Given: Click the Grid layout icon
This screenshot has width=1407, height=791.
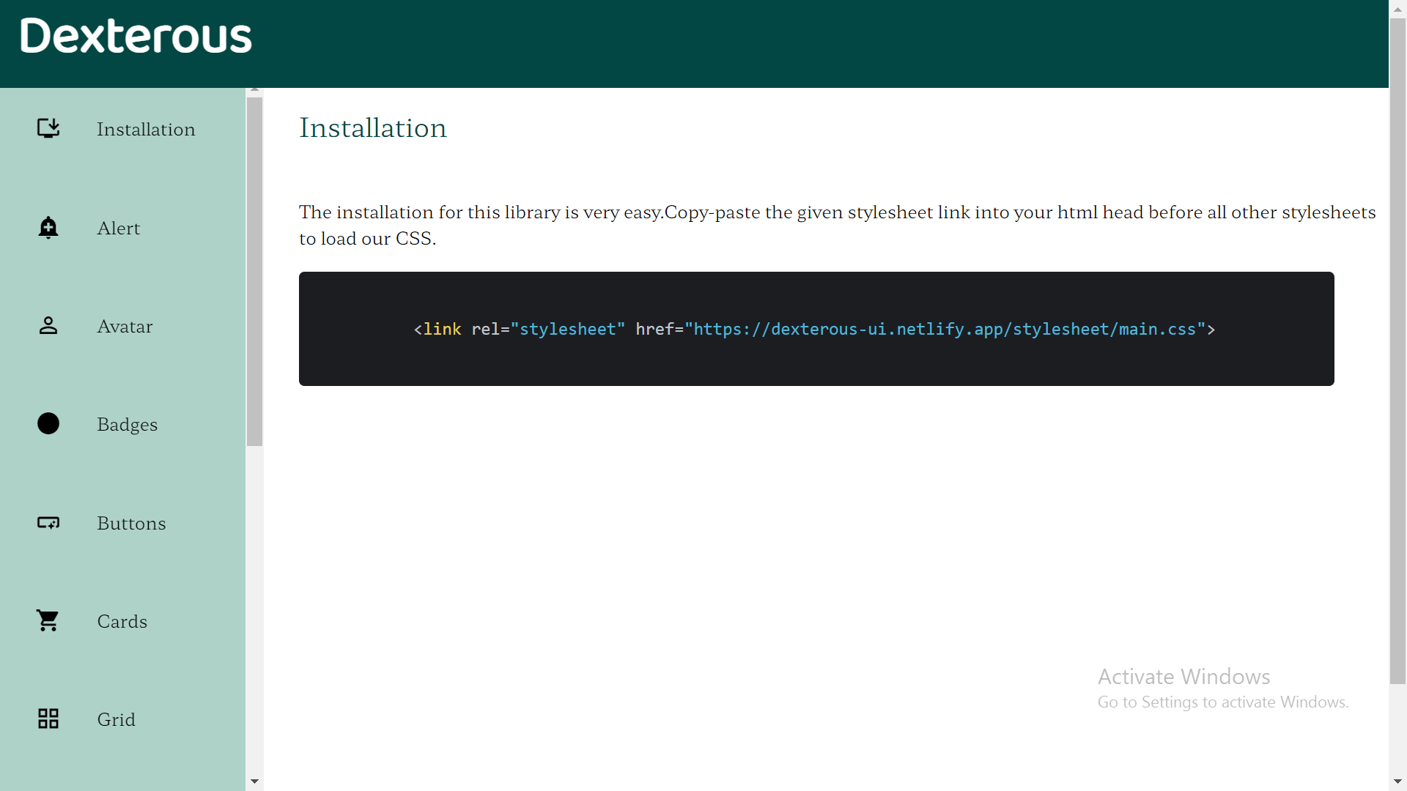Looking at the screenshot, I should point(48,718).
